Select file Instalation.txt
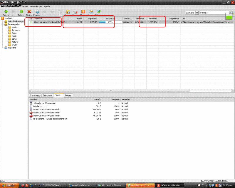The image size is (235, 188). [x=38, y=106]
